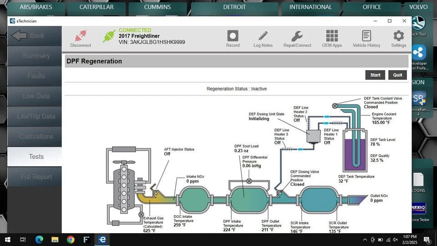Select the Tests sidebar section
The image size is (437, 246).
tap(35, 156)
